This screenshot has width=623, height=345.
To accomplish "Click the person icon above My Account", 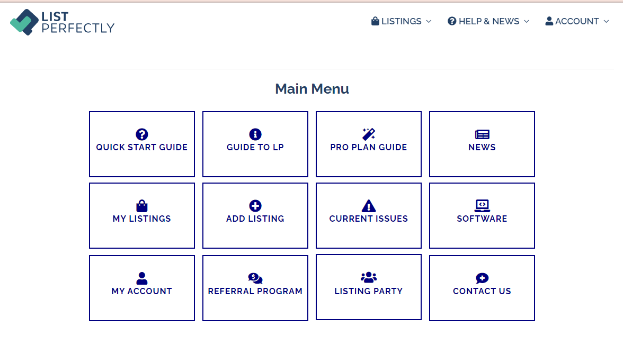I will (142, 278).
